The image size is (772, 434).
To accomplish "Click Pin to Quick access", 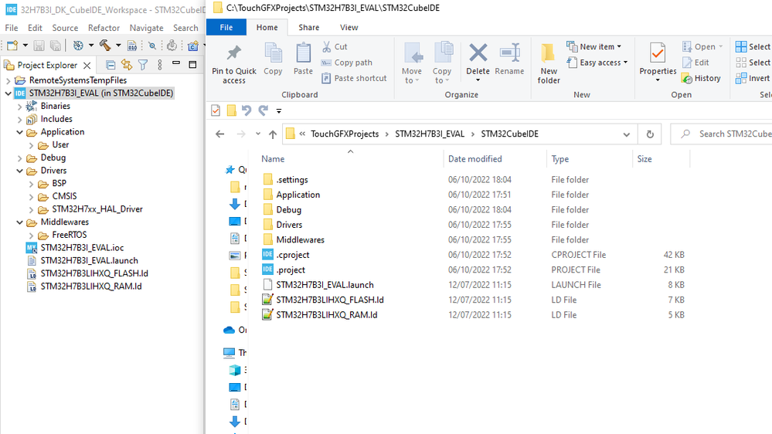I will pyautogui.click(x=234, y=64).
